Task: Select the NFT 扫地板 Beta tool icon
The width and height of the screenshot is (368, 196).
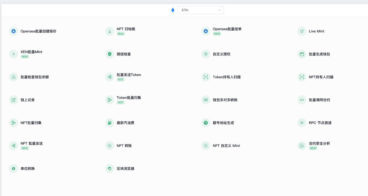Action: (x=109, y=31)
